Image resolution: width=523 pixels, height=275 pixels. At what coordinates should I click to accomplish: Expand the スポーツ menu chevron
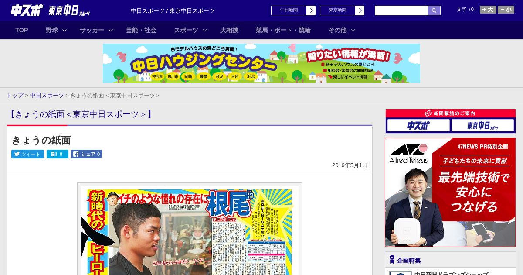205,30
